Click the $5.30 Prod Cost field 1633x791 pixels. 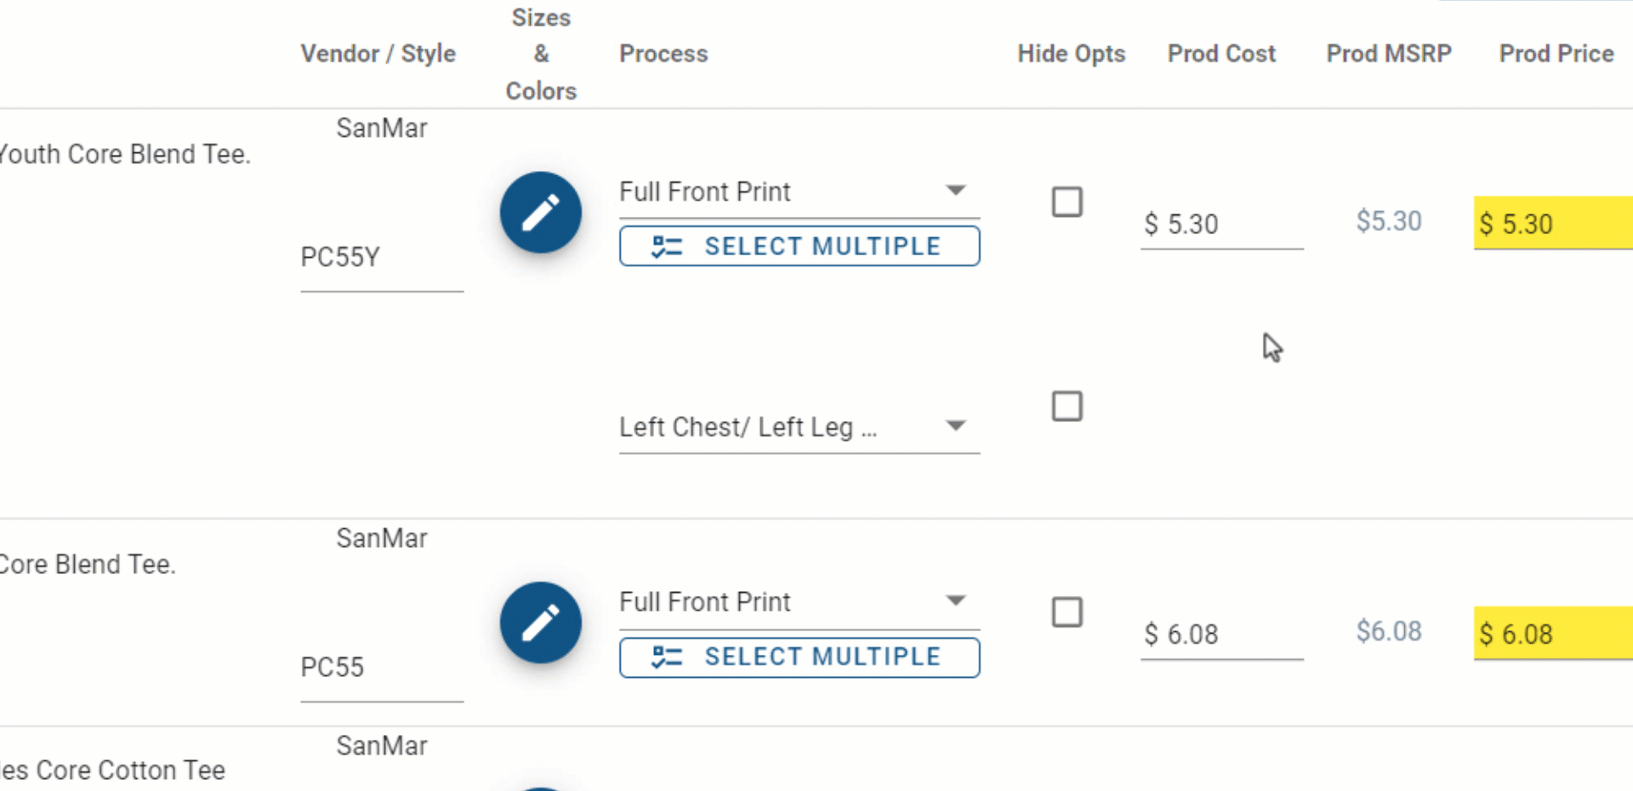[x=1222, y=225]
